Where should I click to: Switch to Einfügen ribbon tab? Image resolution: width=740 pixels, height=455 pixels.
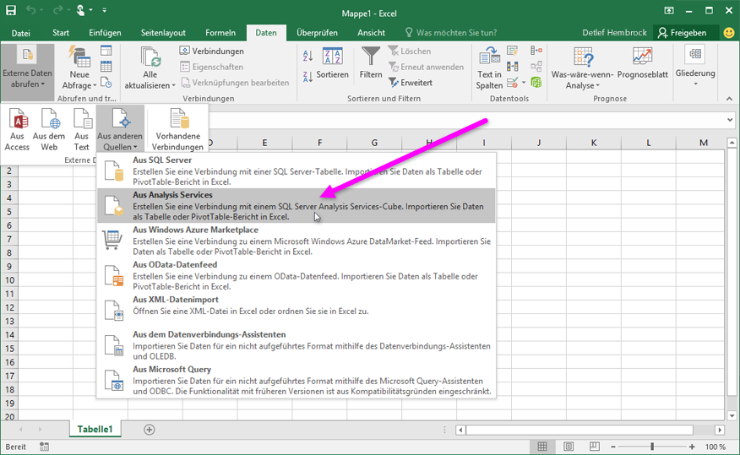coord(105,33)
